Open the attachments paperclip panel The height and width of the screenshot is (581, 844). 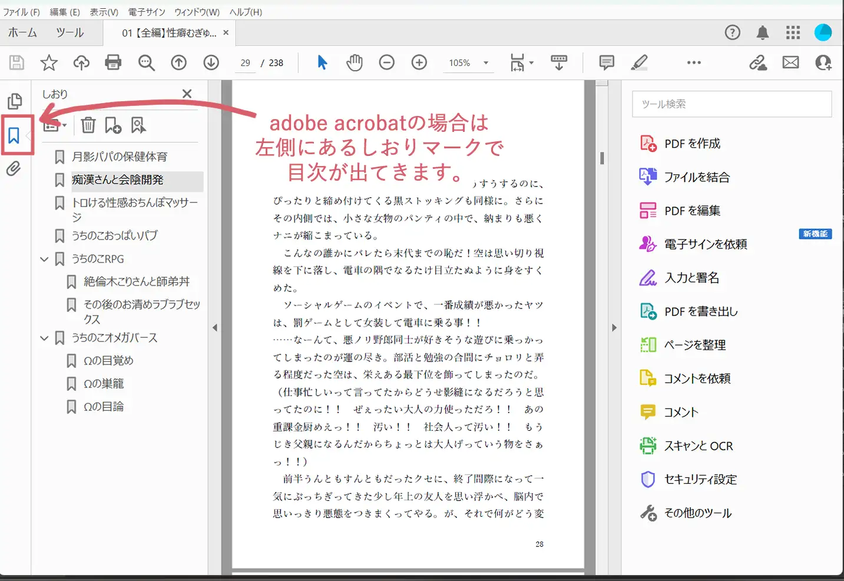[14, 169]
